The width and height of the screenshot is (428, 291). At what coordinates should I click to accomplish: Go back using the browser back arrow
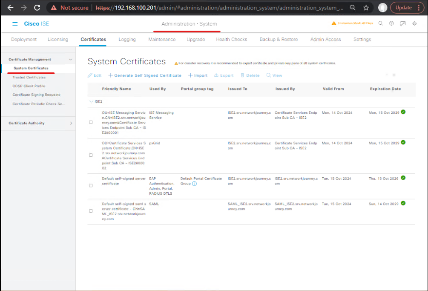10,8
